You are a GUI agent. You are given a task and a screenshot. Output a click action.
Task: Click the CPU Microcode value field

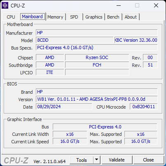click(143, 107)
